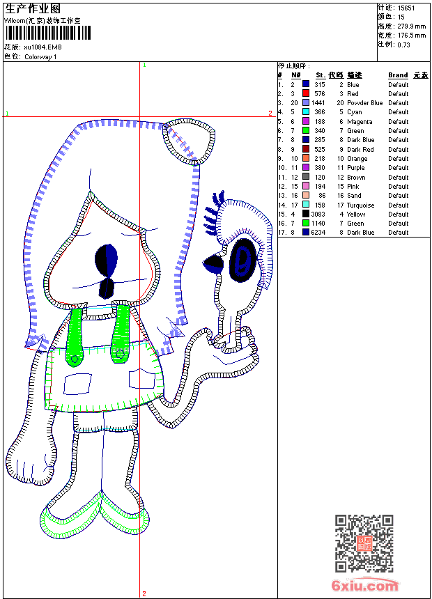Click the width value '176.5 mm'
The height and width of the screenshot is (599, 432).
pyautogui.click(x=411, y=36)
